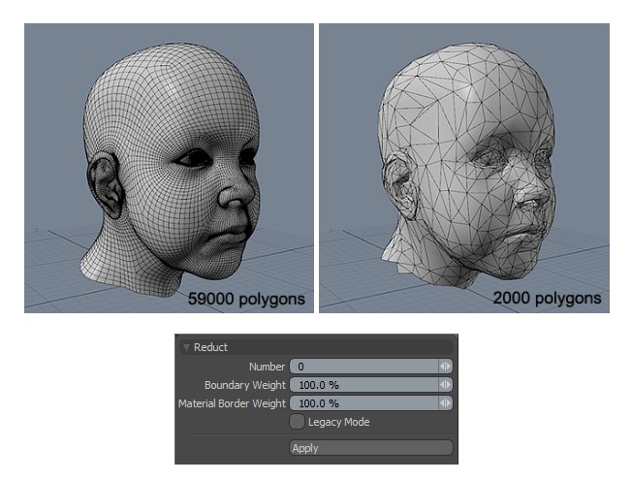
Task: Click the Reduct panel title text
Action: 210,347
